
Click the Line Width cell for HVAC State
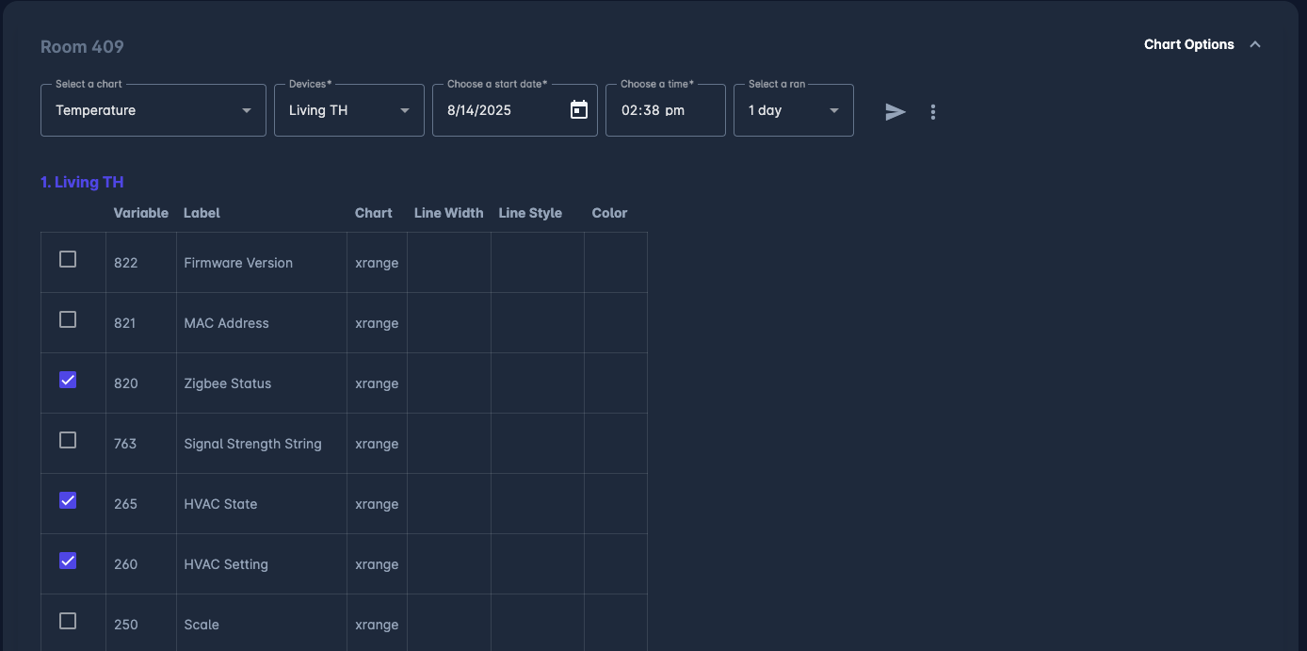[448, 504]
